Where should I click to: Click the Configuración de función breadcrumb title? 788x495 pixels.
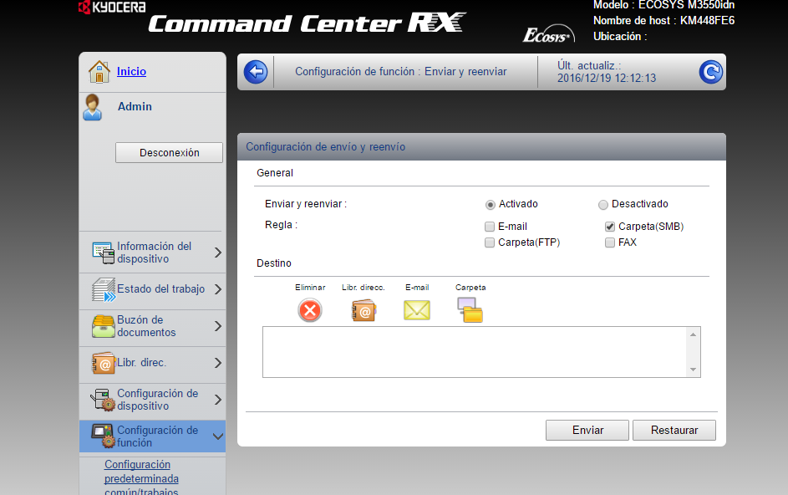pyautogui.click(x=400, y=71)
